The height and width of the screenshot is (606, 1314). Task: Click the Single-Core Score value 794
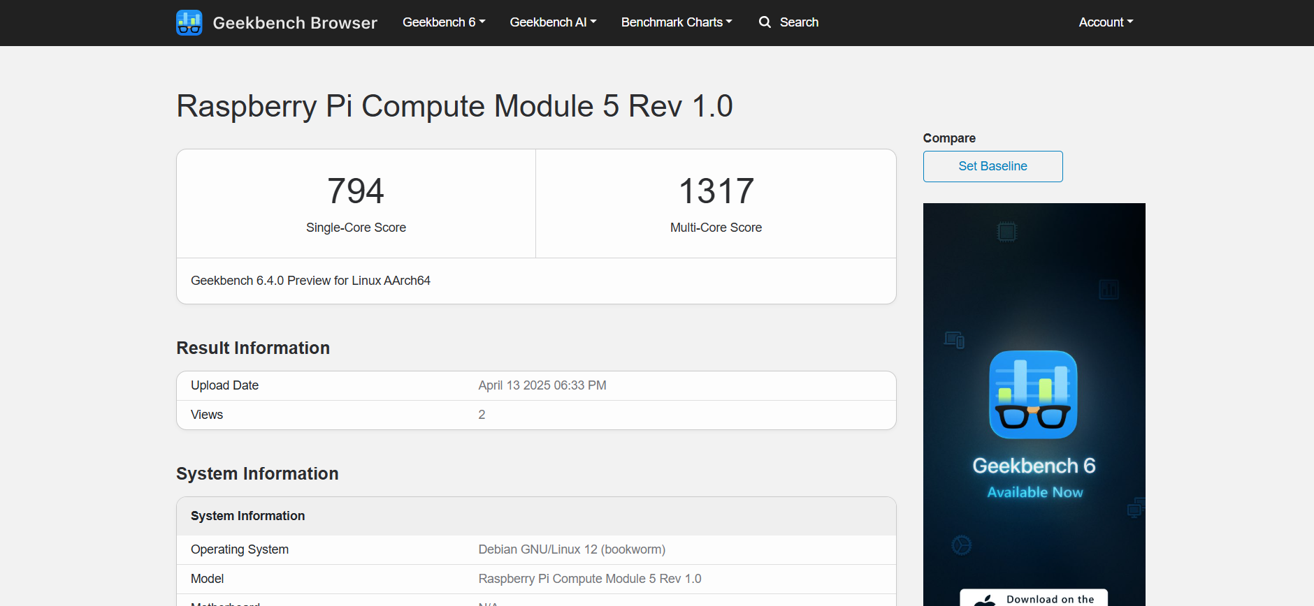(356, 191)
